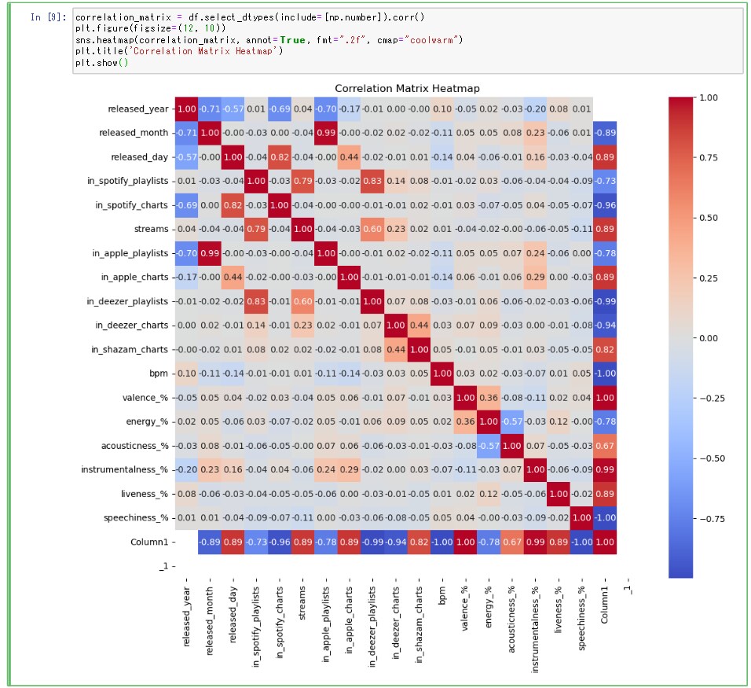Click the −0.75 colorbar tick label

tap(712, 519)
